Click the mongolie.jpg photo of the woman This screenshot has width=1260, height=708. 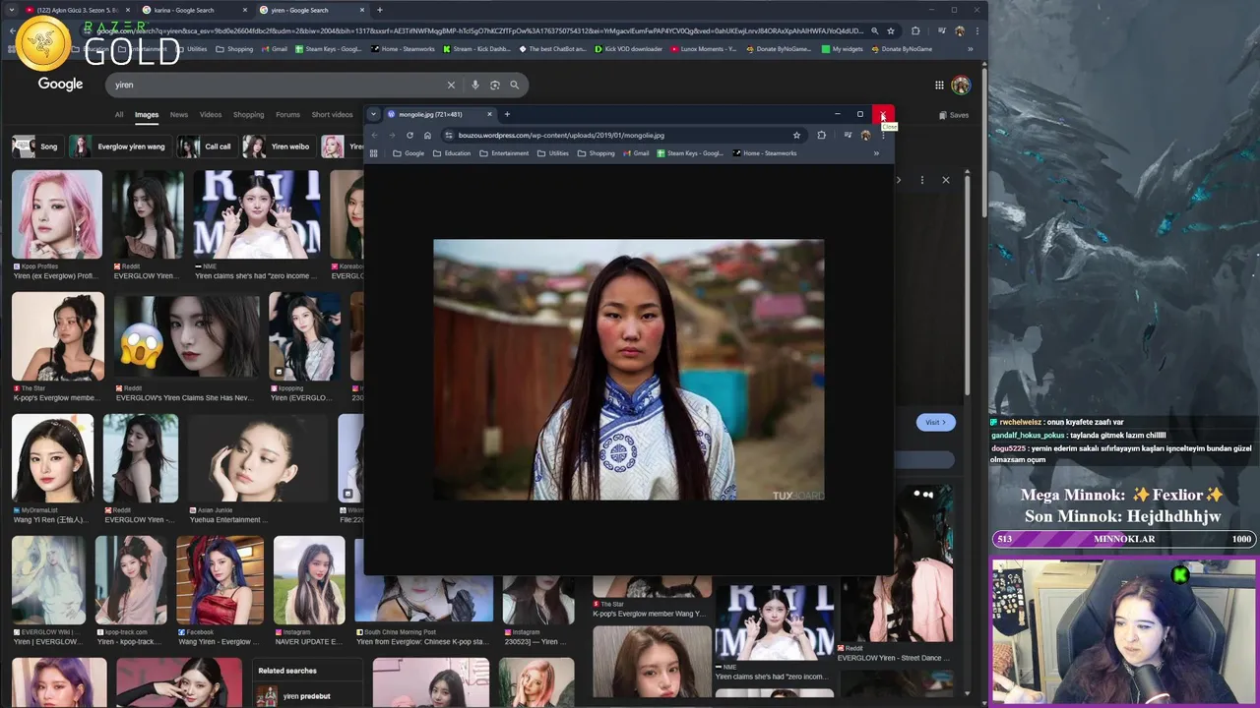(629, 370)
